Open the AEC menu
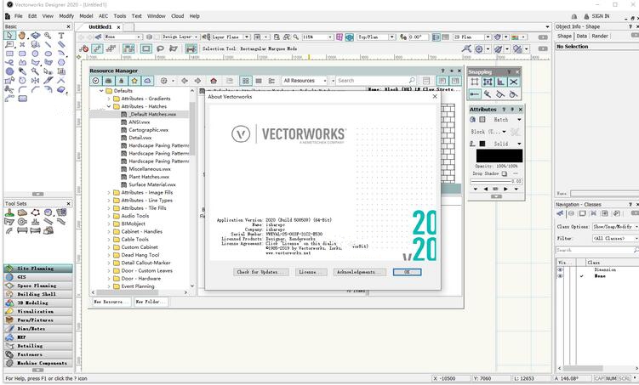This screenshot has height=385, width=639. click(x=104, y=16)
